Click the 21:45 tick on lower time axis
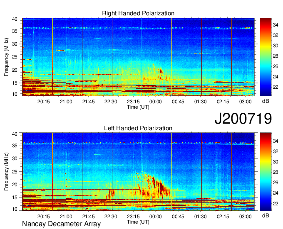This screenshot has width=283, height=229. (x=88, y=217)
